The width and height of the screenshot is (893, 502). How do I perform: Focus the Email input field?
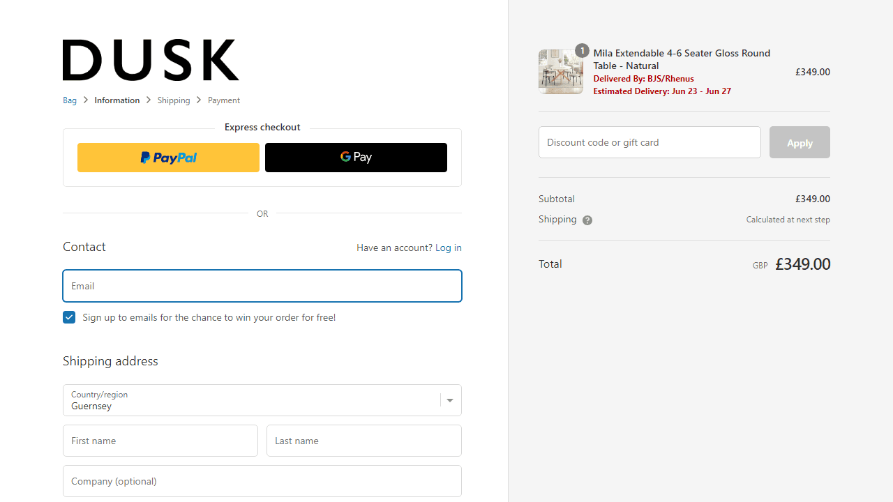point(262,286)
